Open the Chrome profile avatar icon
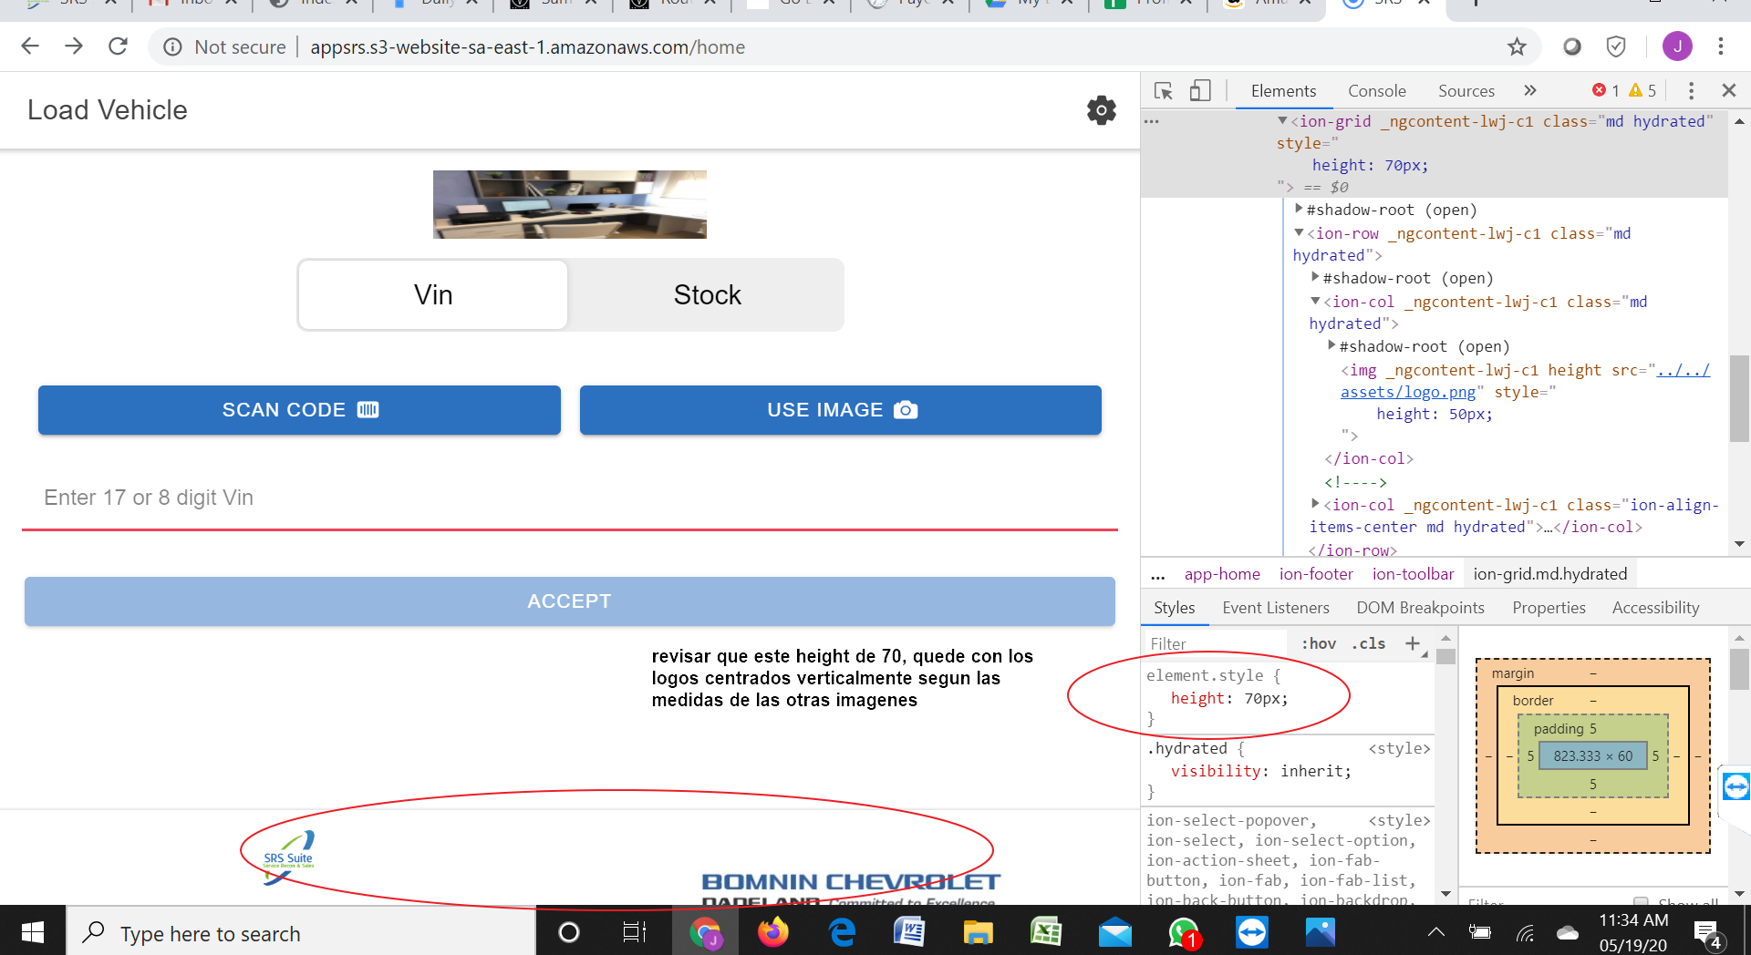Screen dimensions: 1751x955 (1676, 46)
